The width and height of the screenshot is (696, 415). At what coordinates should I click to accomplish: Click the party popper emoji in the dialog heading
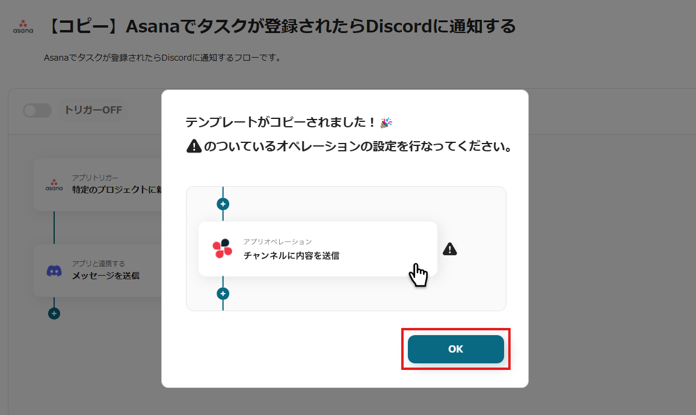(386, 122)
